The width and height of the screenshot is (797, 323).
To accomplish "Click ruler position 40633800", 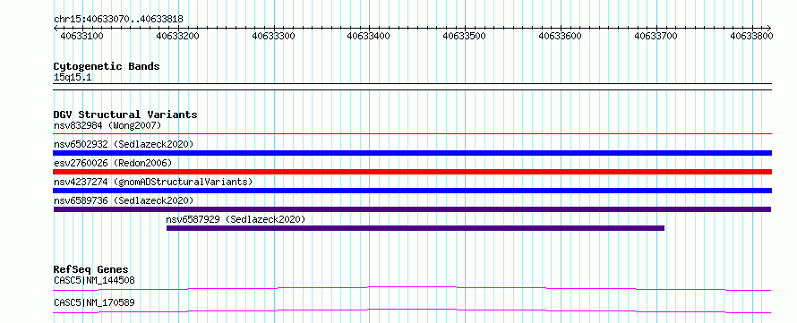I will tap(751, 36).
